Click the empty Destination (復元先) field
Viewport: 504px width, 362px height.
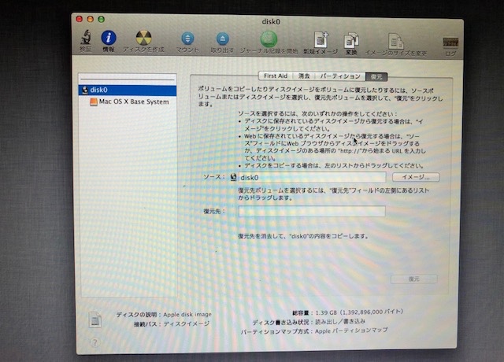pyautogui.click(x=312, y=211)
